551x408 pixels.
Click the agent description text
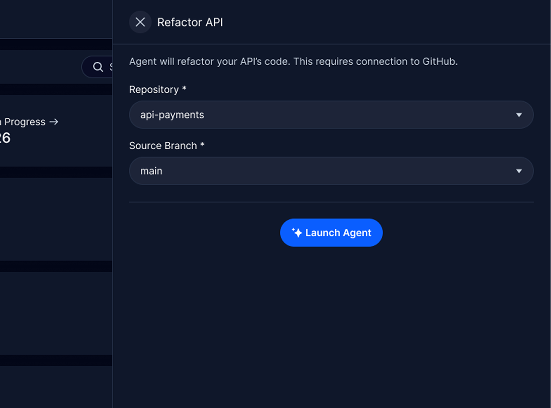click(253, 61)
